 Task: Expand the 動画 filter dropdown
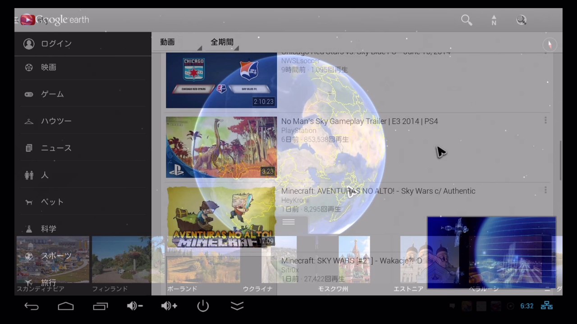point(180,42)
